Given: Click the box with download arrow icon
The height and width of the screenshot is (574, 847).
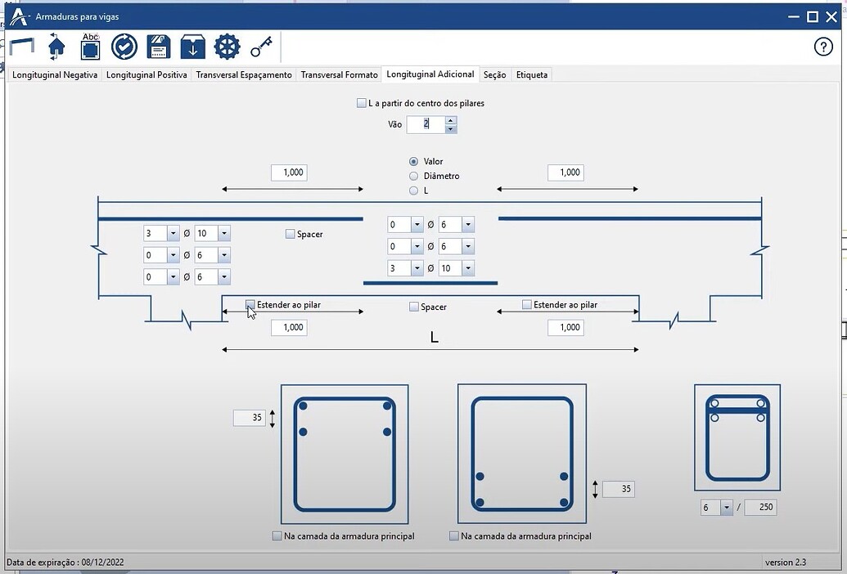Looking at the screenshot, I should pos(193,47).
